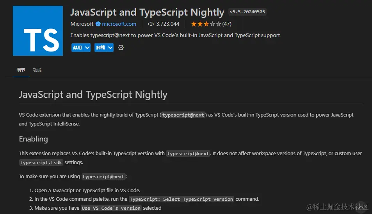Switch to the 功能 (Features) tab
372x214 pixels.
click(x=37, y=70)
